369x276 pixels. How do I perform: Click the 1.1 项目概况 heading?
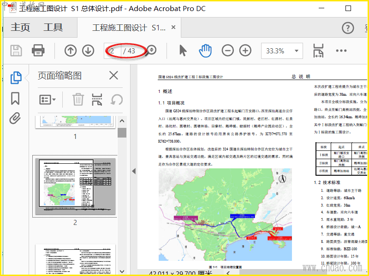(171, 103)
